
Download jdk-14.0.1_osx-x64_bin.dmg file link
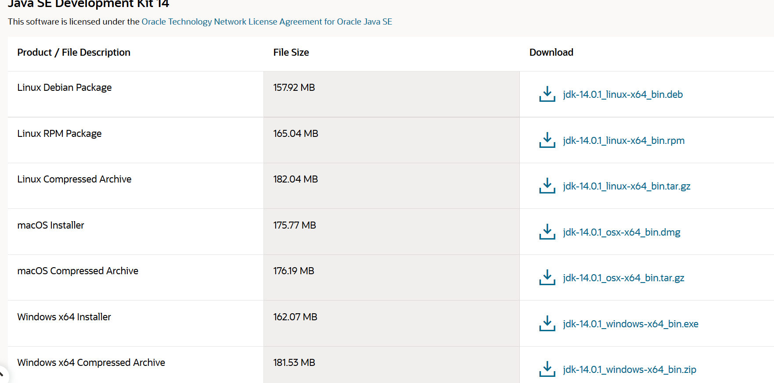[622, 232]
